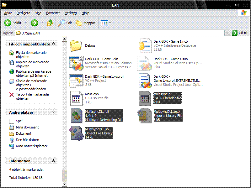Open the Verktyg menu
Viewport: 251px width, 188px height.
point(71,13)
